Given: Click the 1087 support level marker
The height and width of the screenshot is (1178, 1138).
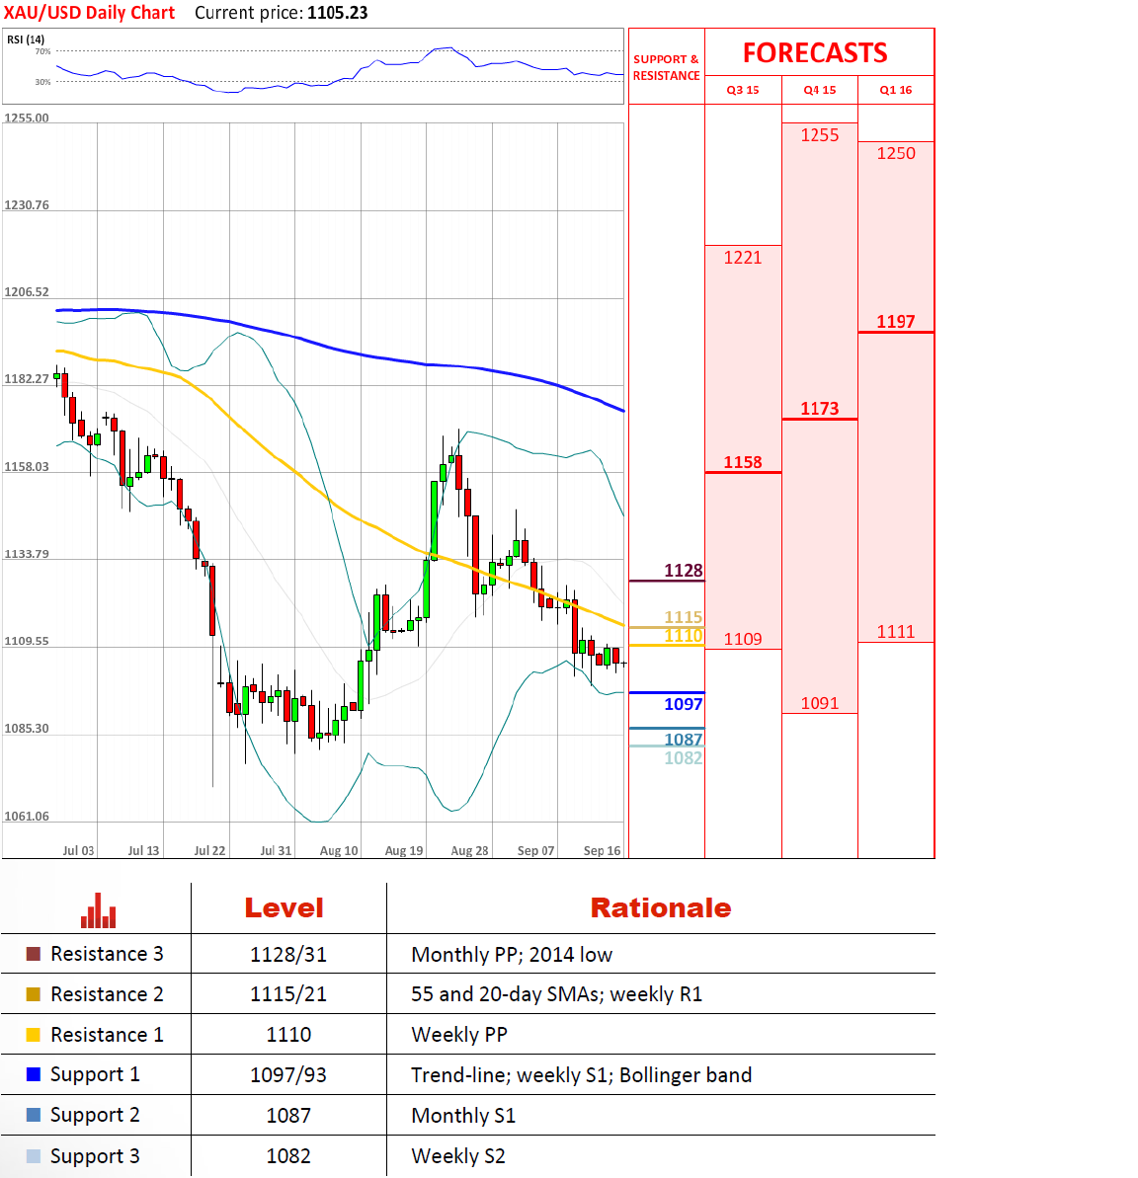Looking at the screenshot, I should click(x=684, y=740).
